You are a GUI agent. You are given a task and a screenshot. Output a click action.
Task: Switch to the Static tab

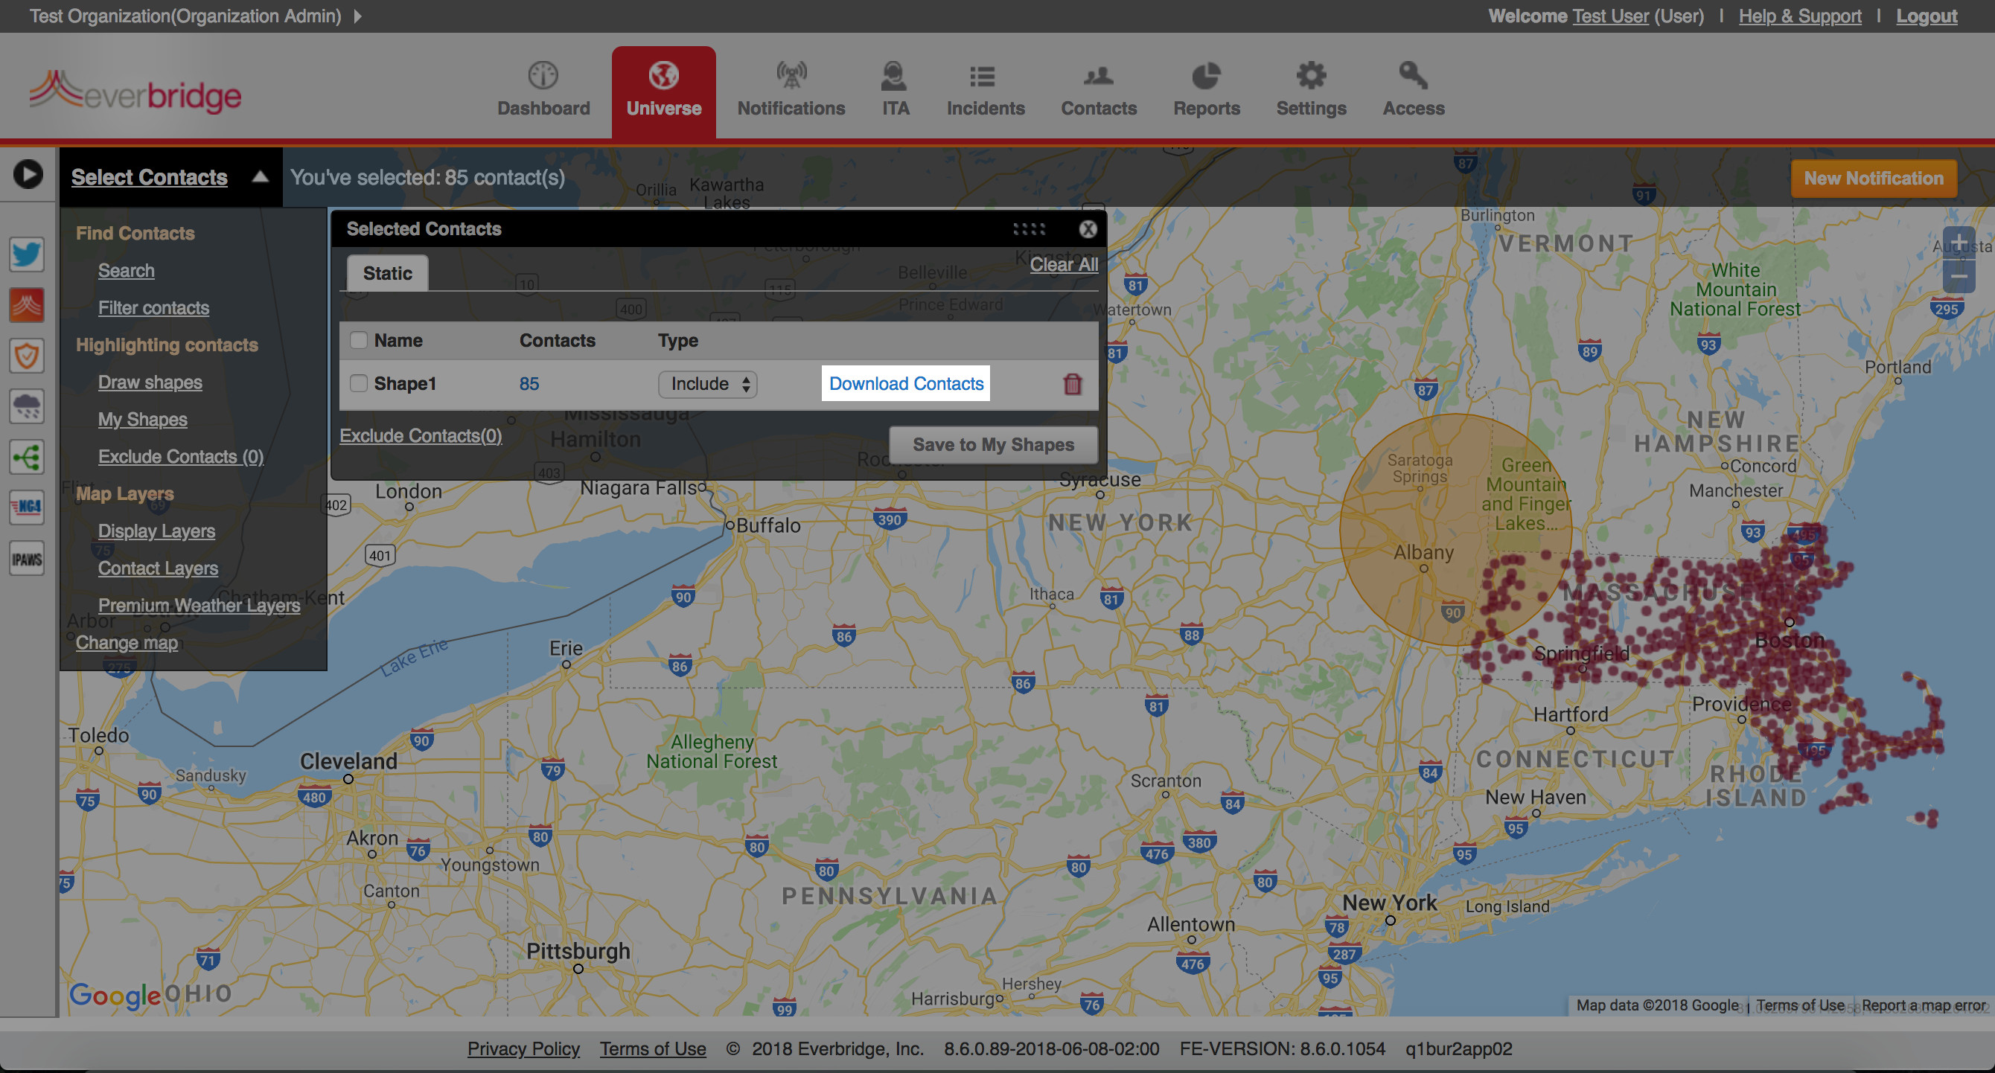click(x=386, y=272)
